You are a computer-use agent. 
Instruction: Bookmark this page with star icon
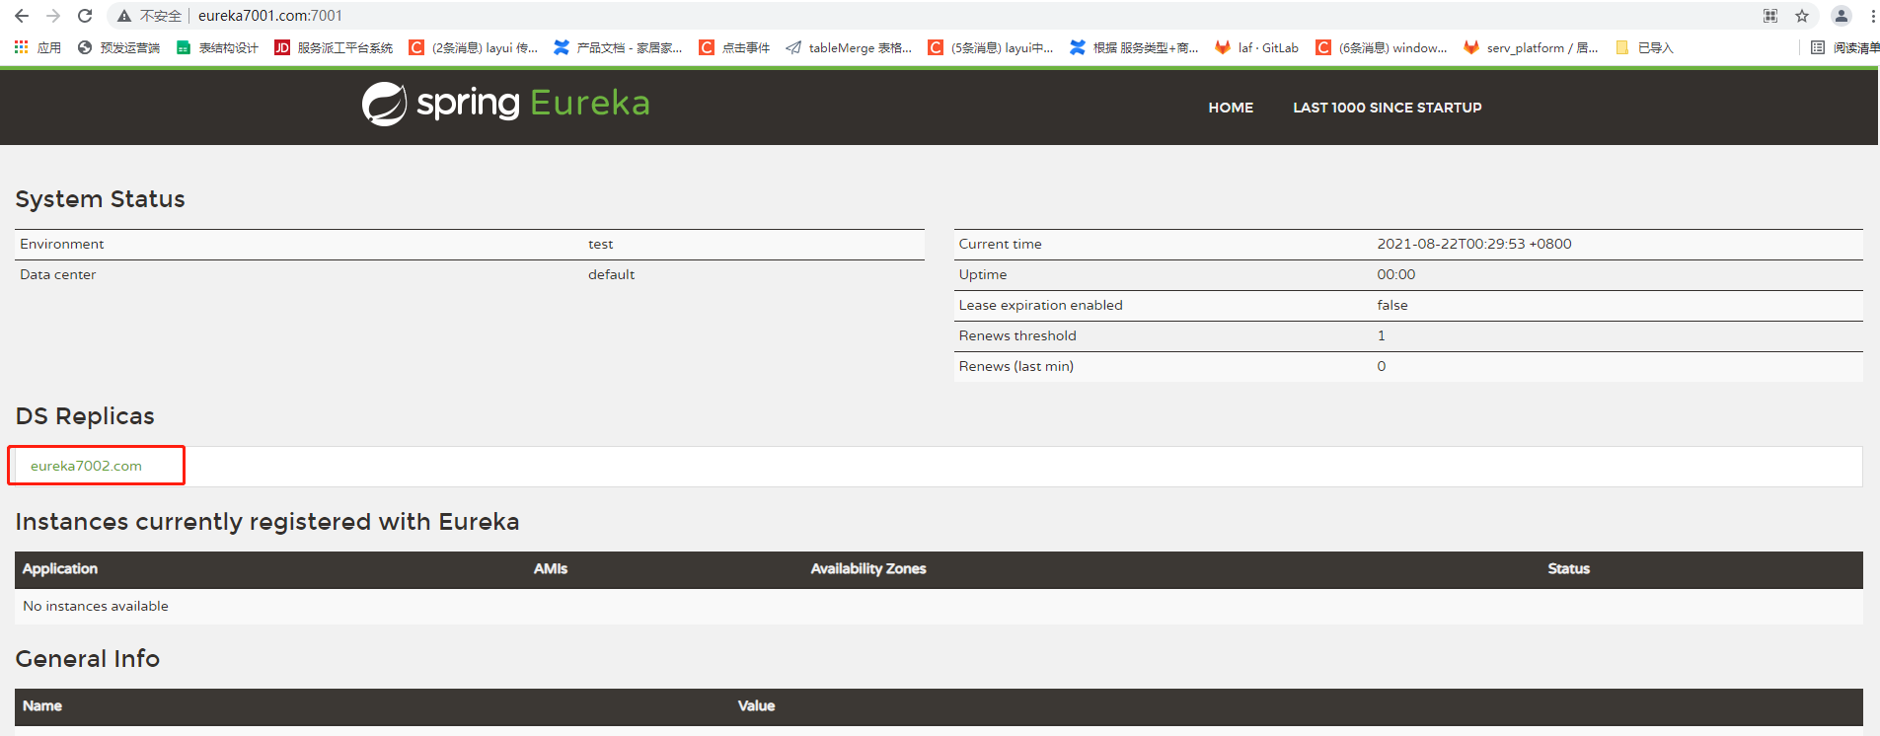click(1802, 16)
